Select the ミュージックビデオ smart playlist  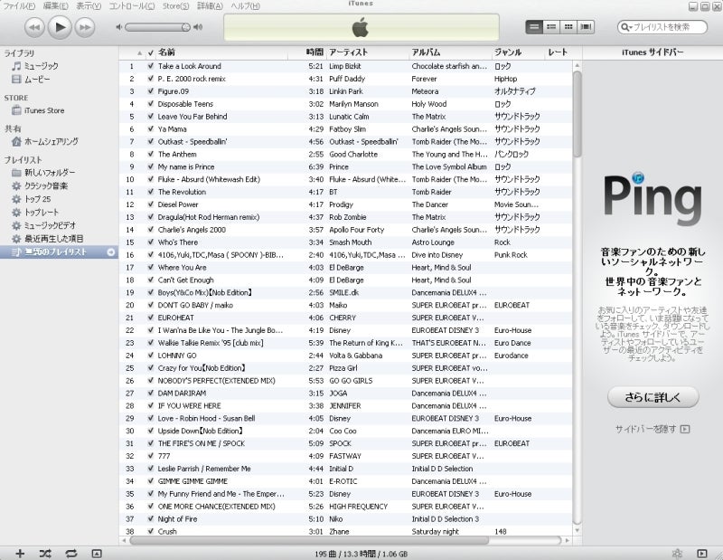tap(50, 225)
